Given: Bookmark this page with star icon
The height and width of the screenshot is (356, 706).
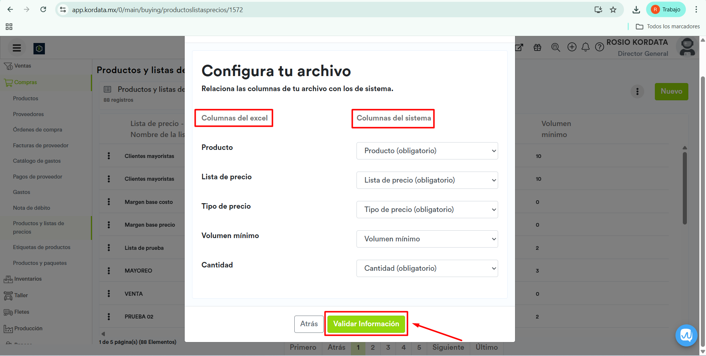Looking at the screenshot, I should (x=613, y=10).
